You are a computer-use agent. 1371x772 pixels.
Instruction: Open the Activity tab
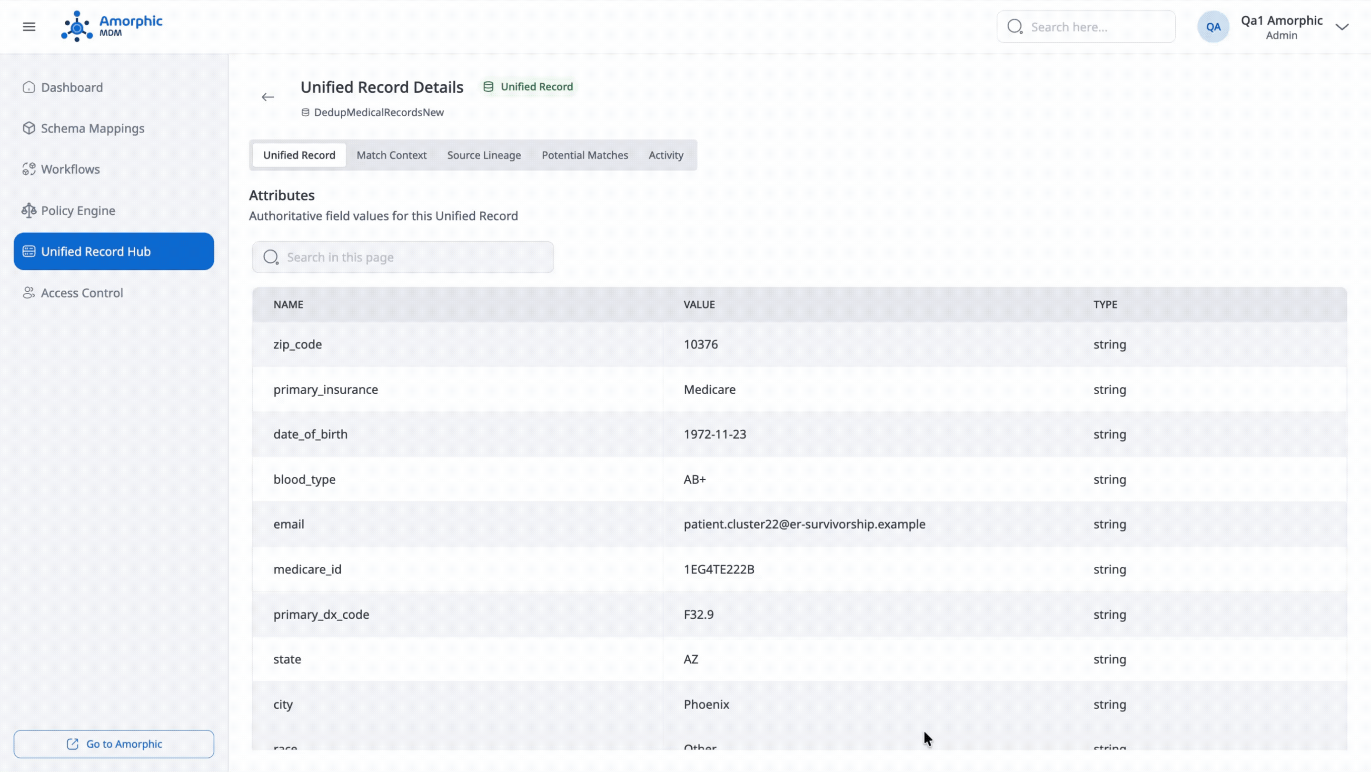click(666, 155)
